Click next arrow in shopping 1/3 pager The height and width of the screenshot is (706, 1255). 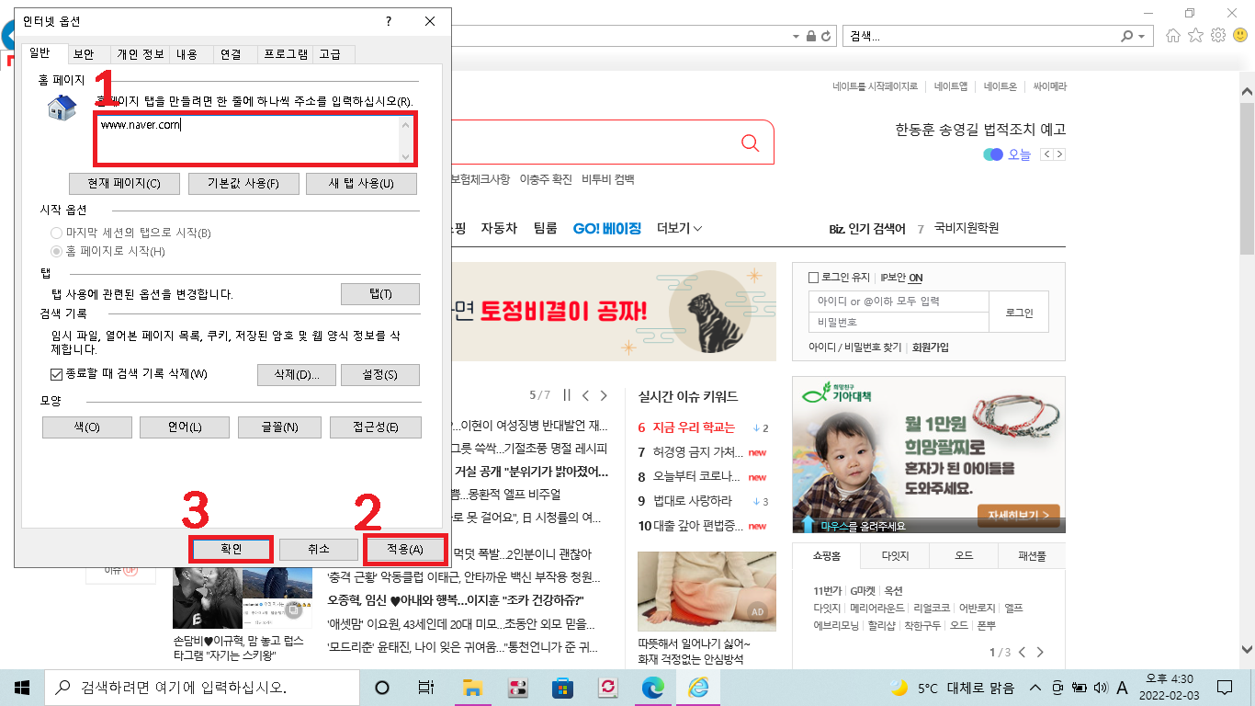point(1040,653)
